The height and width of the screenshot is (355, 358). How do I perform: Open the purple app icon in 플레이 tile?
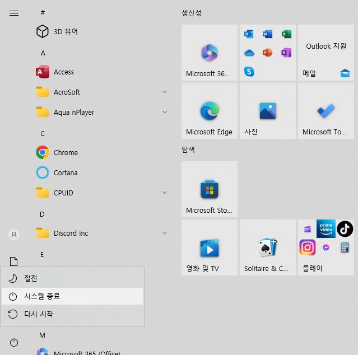point(308,229)
